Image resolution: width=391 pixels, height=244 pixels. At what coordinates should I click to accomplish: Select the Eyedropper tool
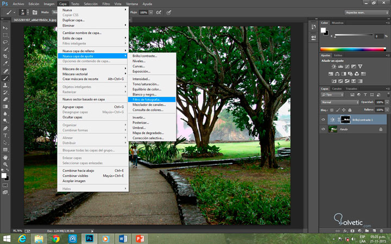(x=5, y=64)
